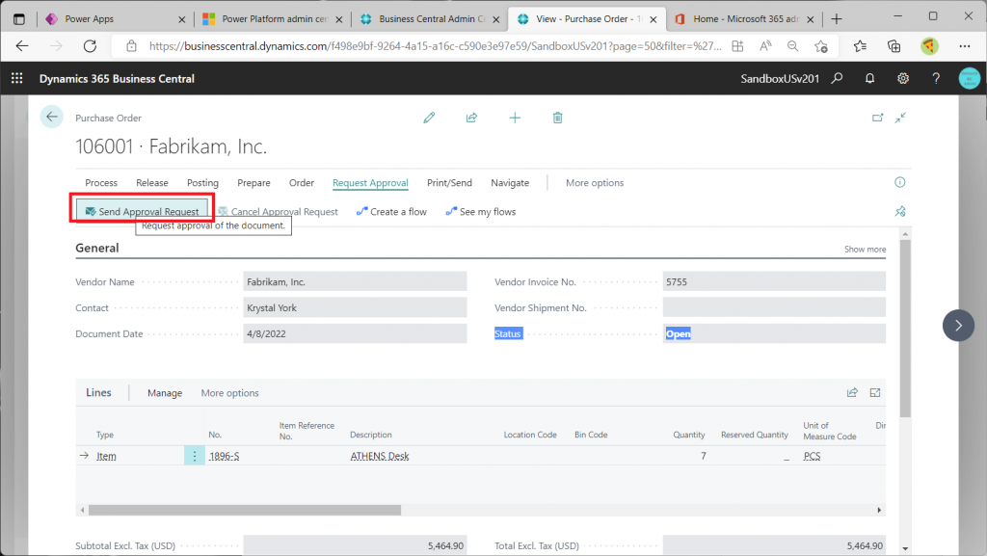Click the next record chevron arrow
Viewport: 987px width, 556px height.
click(957, 325)
